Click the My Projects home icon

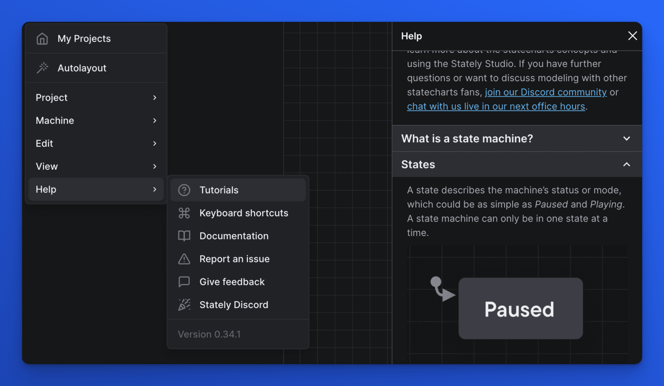[41, 39]
